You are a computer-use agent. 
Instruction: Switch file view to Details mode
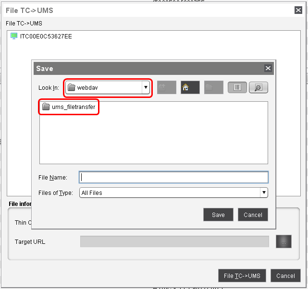click(x=259, y=87)
